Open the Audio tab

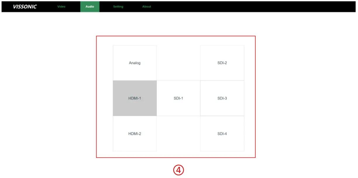pos(90,6)
